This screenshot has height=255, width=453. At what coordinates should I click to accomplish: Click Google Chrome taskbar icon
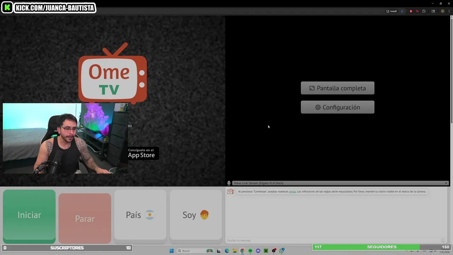[242, 251]
